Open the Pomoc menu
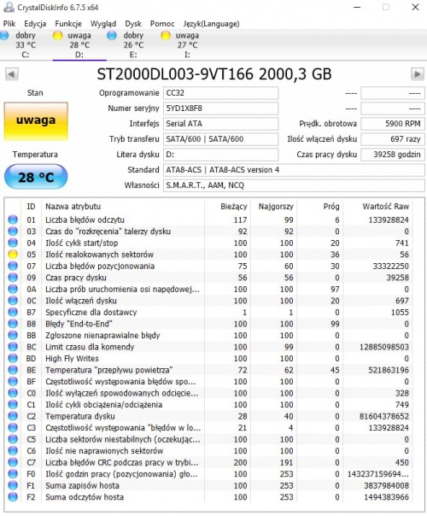The image size is (427, 516). [x=162, y=24]
